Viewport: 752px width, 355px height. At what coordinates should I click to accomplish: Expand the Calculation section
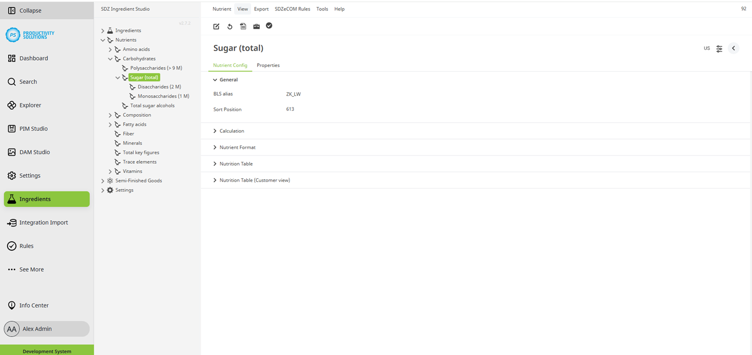coord(231,131)
